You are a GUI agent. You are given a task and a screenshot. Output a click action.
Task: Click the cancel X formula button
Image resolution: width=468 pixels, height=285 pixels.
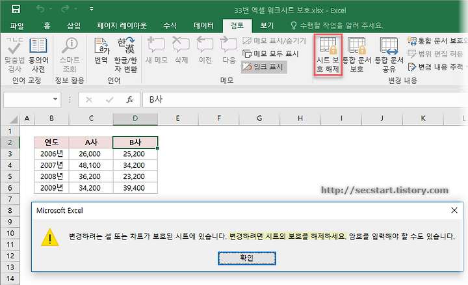(x=89, y=100)
